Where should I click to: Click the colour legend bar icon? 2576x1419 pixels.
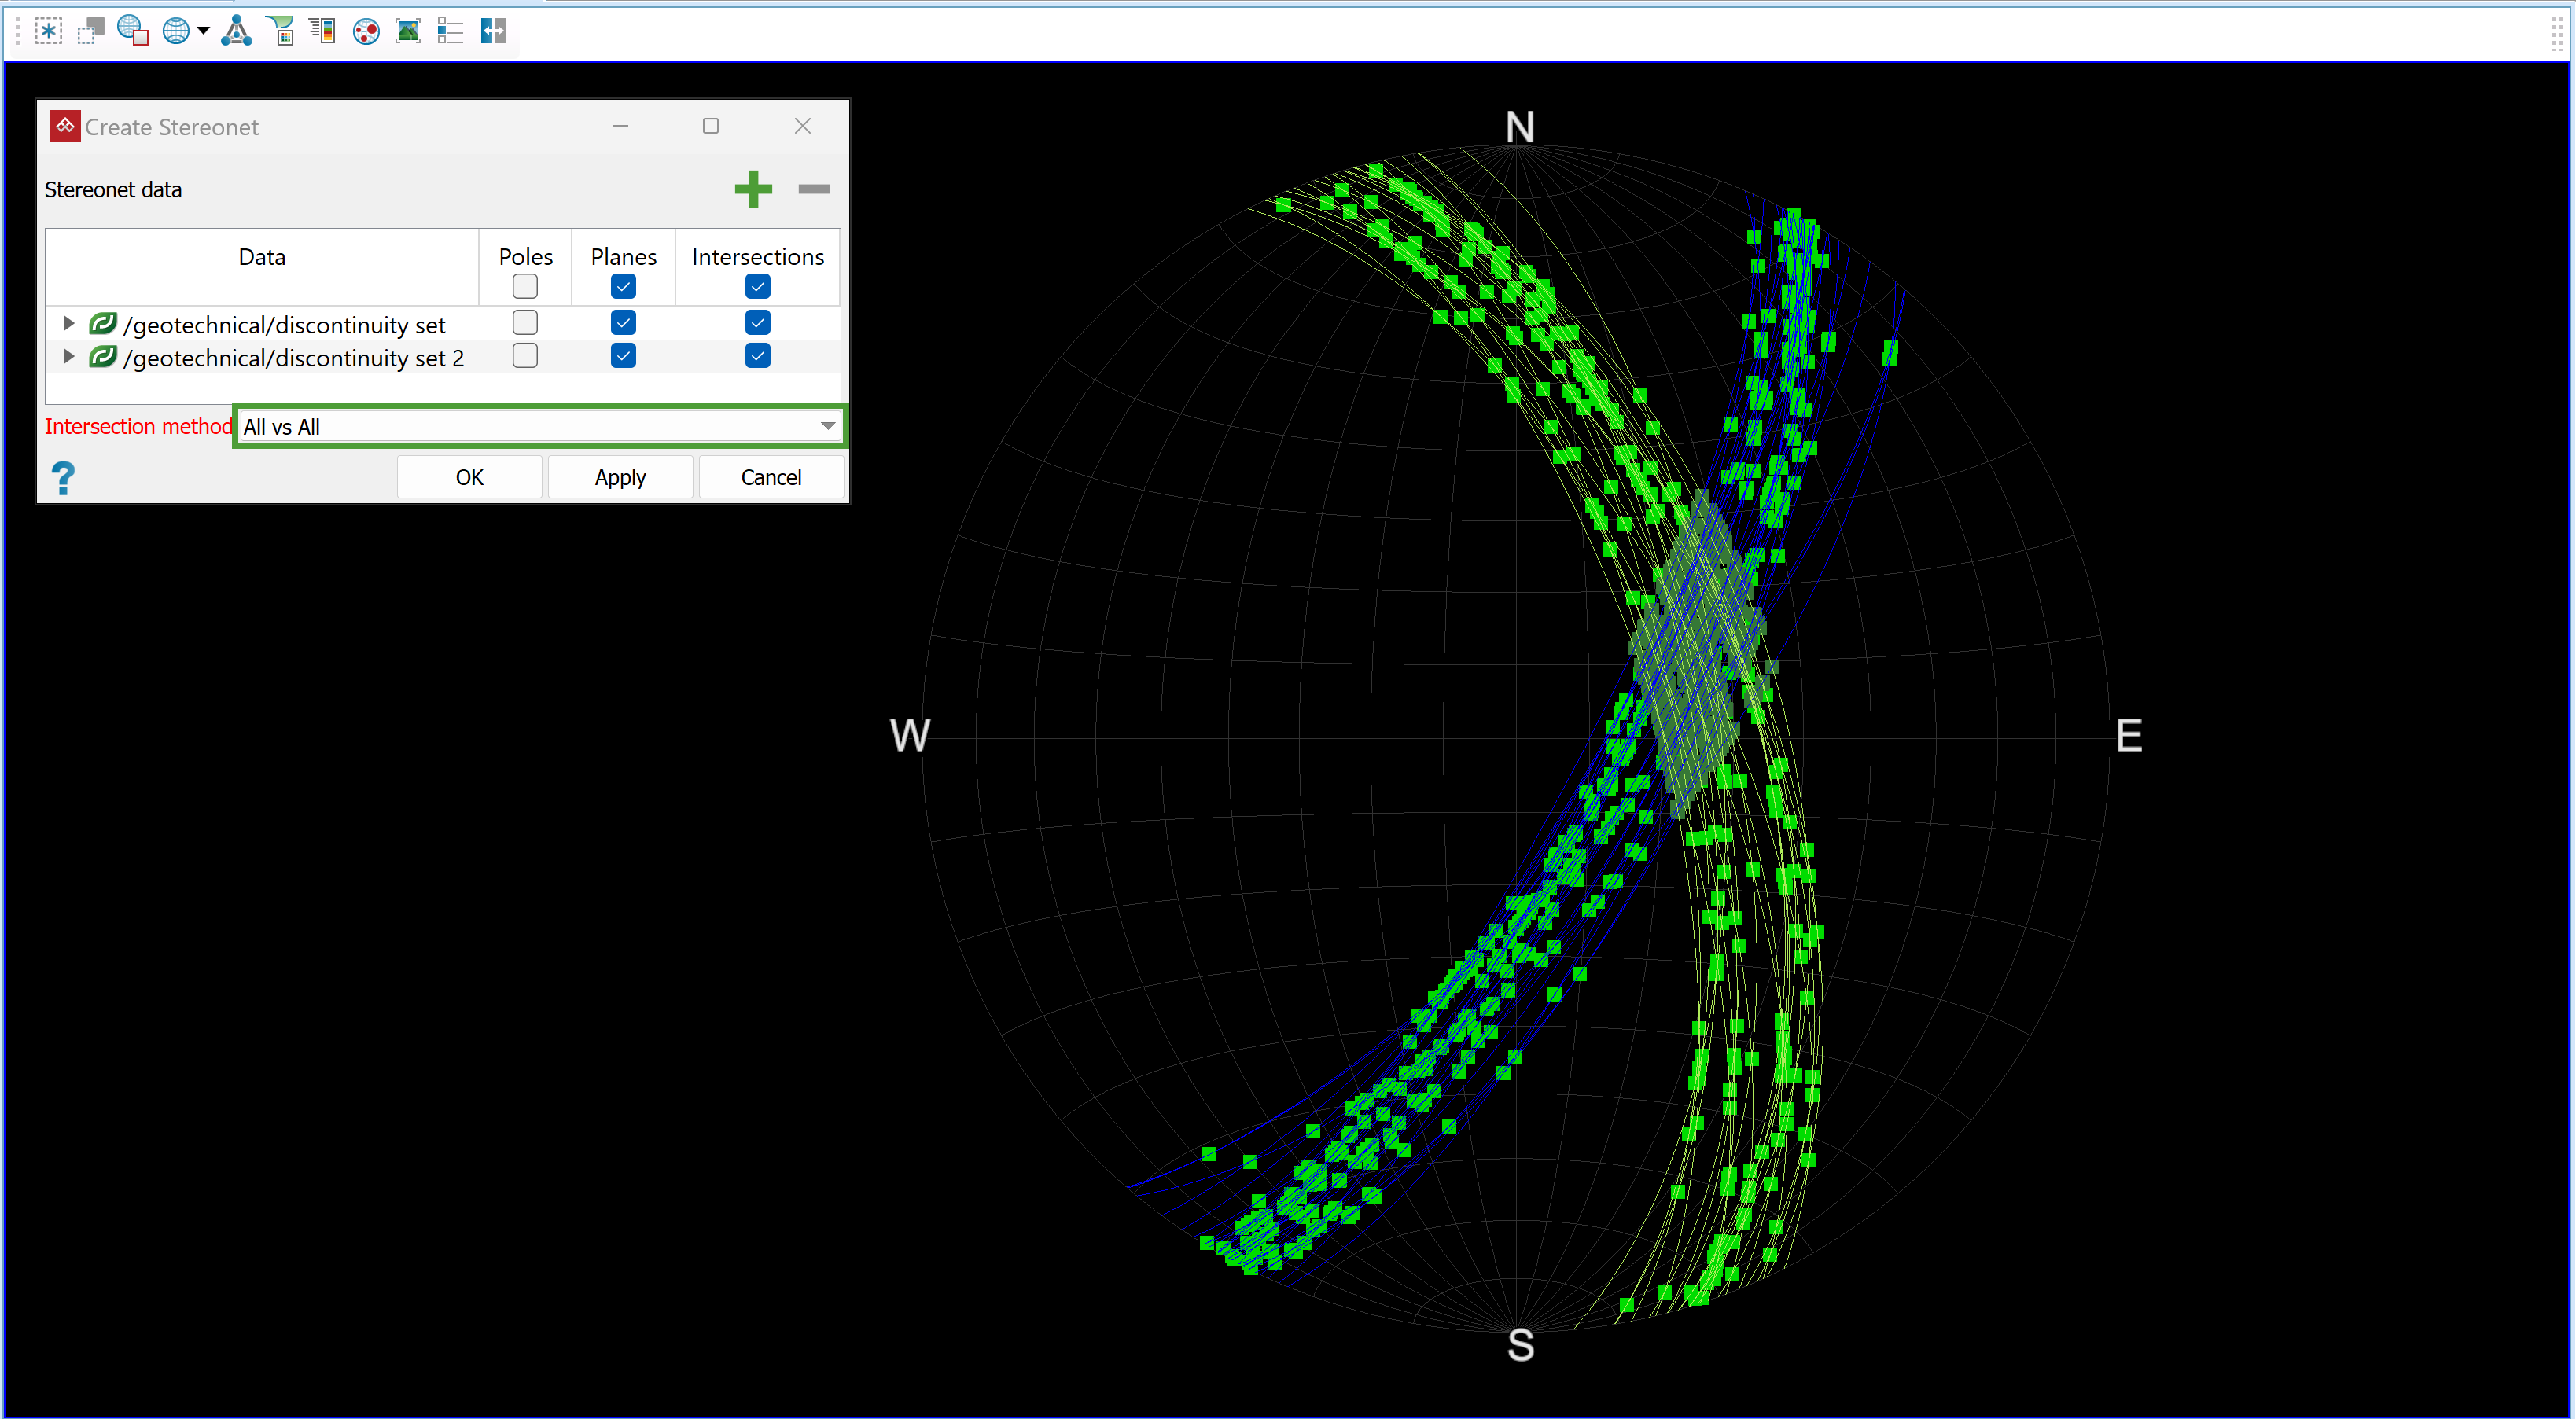tap(322, 31)
